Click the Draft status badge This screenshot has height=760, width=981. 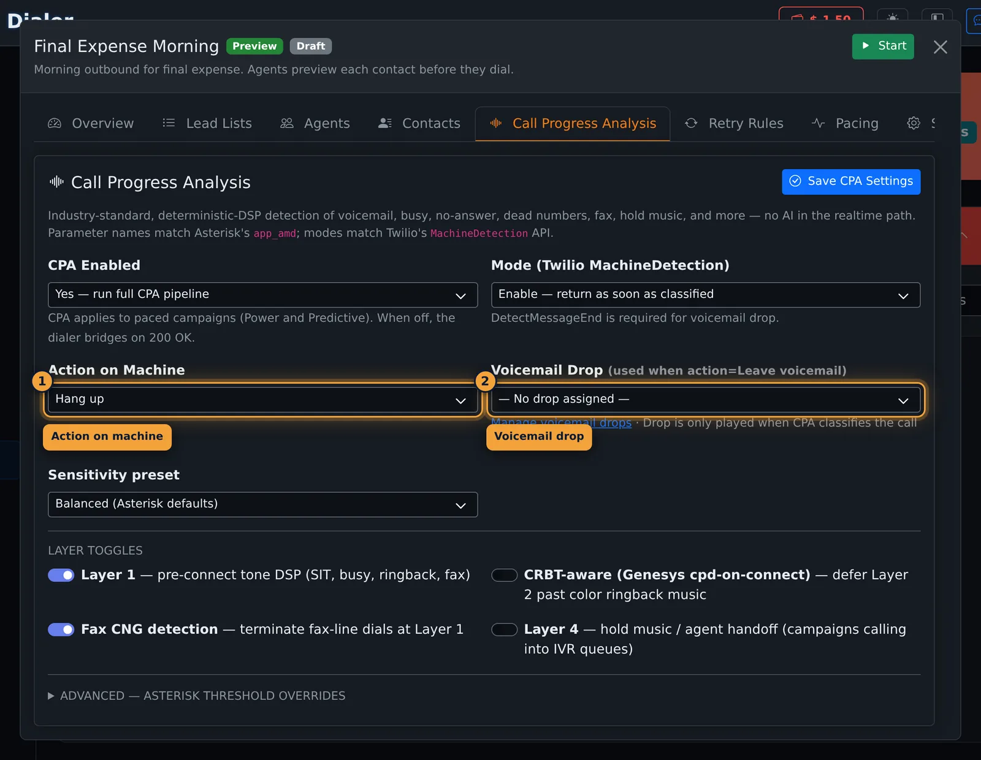[x=311, y=46]
